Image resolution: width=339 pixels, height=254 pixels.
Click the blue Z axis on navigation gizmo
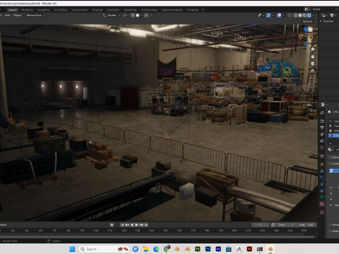click(x=306, y=29)
